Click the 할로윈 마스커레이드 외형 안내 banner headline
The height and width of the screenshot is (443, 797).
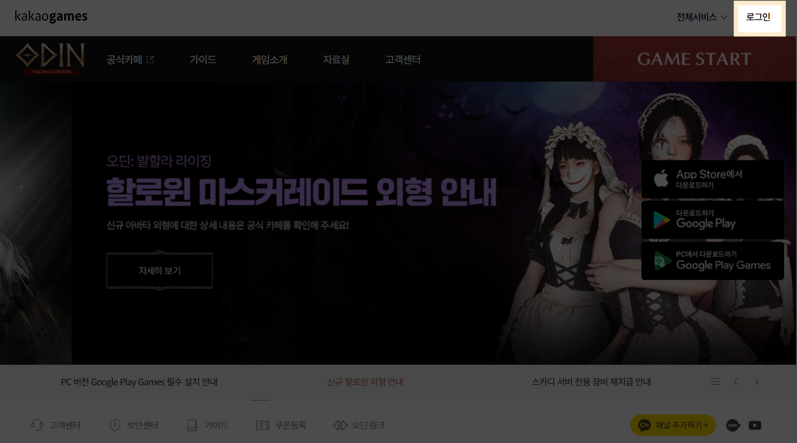tap(302, 192)
